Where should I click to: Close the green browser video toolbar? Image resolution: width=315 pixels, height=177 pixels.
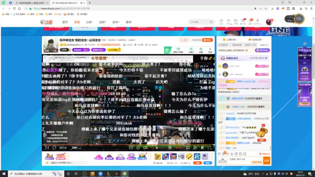210,50
